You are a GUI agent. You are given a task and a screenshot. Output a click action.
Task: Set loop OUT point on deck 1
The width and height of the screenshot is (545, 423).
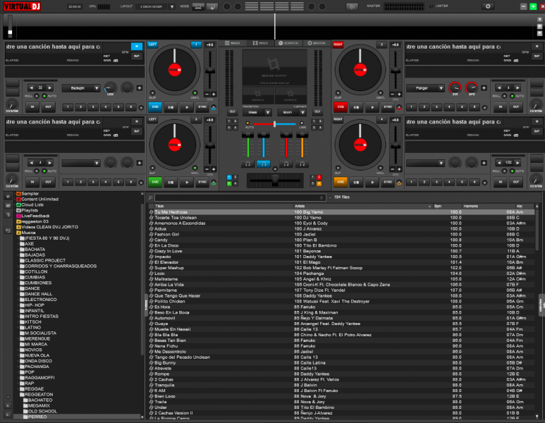point(49,107)
